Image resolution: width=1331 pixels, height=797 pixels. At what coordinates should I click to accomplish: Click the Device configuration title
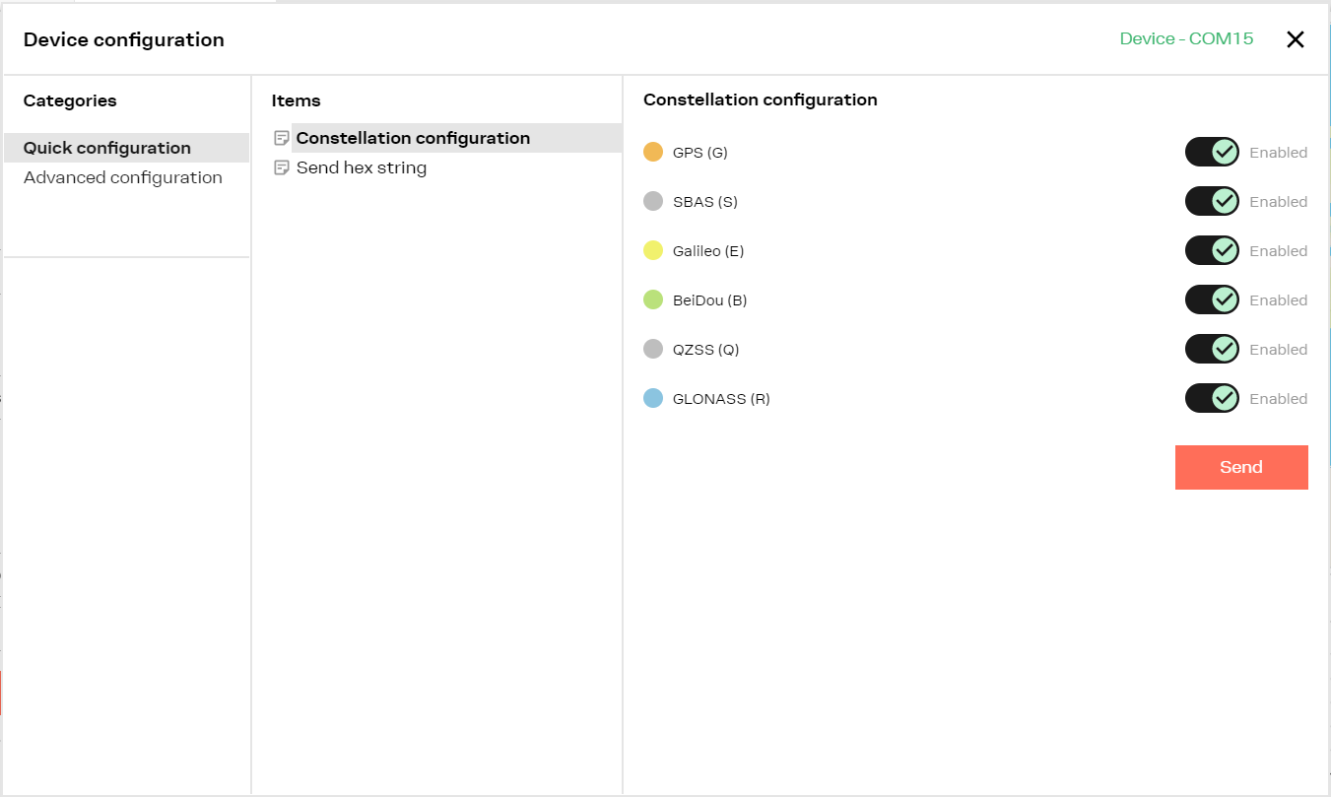pos(124,39)
